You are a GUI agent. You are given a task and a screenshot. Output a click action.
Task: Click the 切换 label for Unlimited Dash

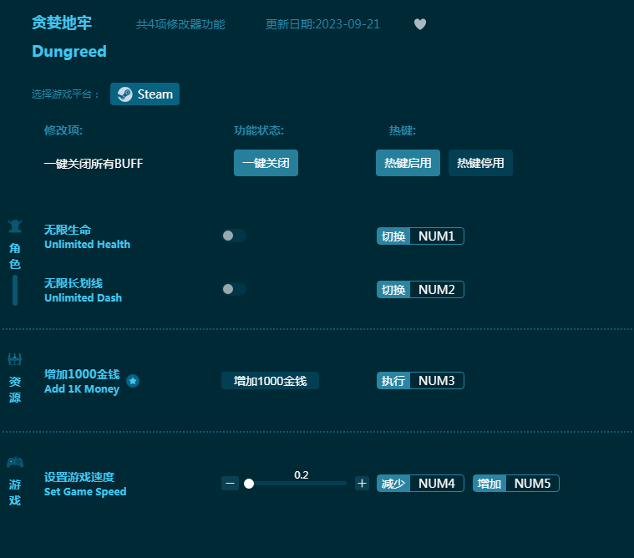coord(393,290)
